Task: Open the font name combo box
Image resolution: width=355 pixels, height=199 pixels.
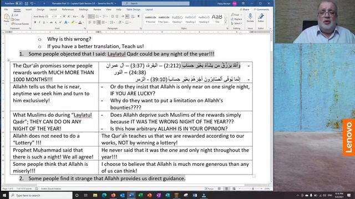Action: coord(43,17)
